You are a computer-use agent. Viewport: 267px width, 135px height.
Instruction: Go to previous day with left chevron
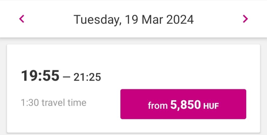(x=22, y=19)
